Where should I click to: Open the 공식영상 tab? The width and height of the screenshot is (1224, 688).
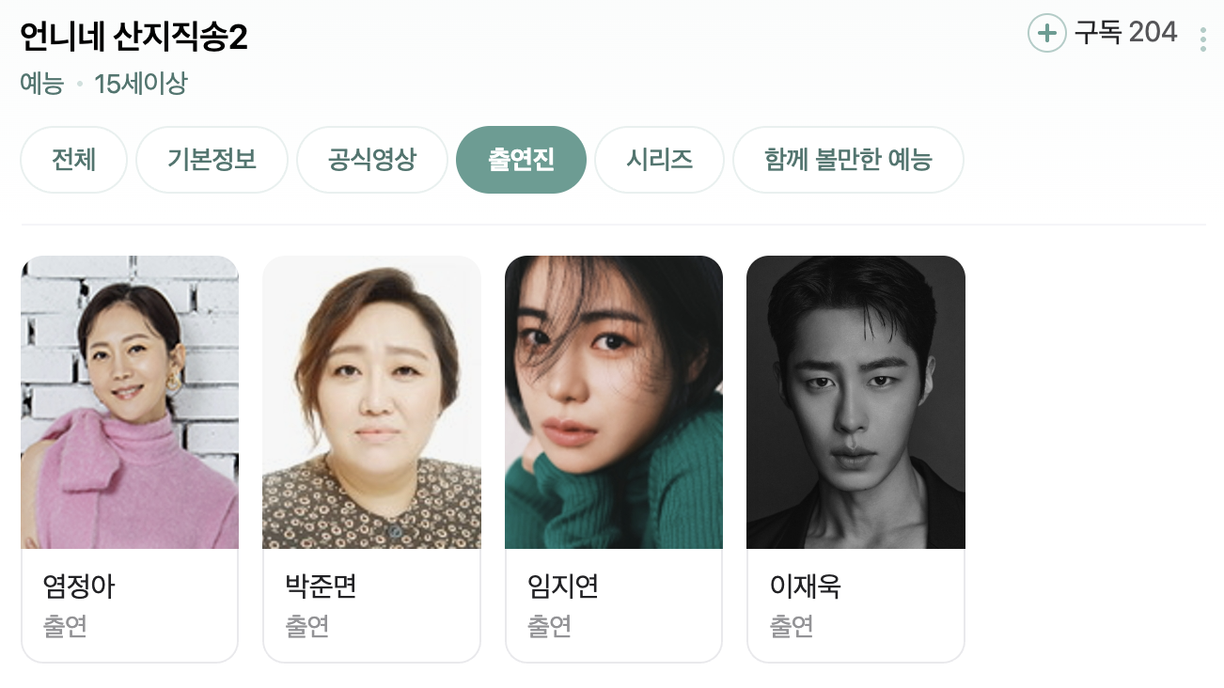coord(372,160)
